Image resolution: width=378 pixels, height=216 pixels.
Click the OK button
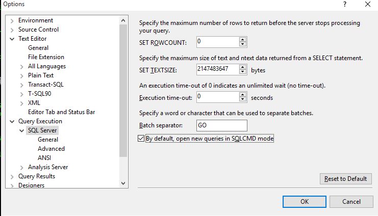(x=305, y=201)
